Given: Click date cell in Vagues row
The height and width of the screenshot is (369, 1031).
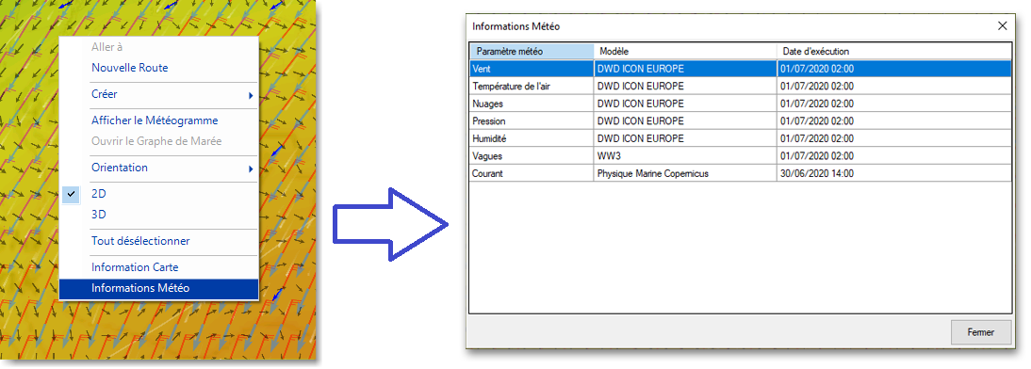Looking at the screenshot, I should (893, 156).
